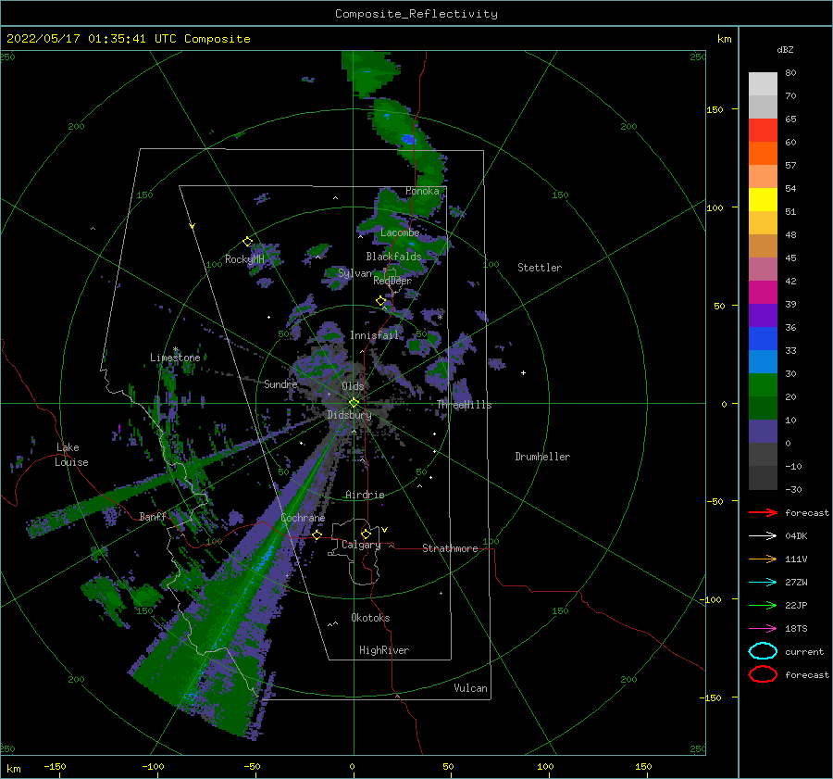Click the 39 dBZ magenta color swatch
The width and height of the screenshot is (833, 779).
point(763,292)
